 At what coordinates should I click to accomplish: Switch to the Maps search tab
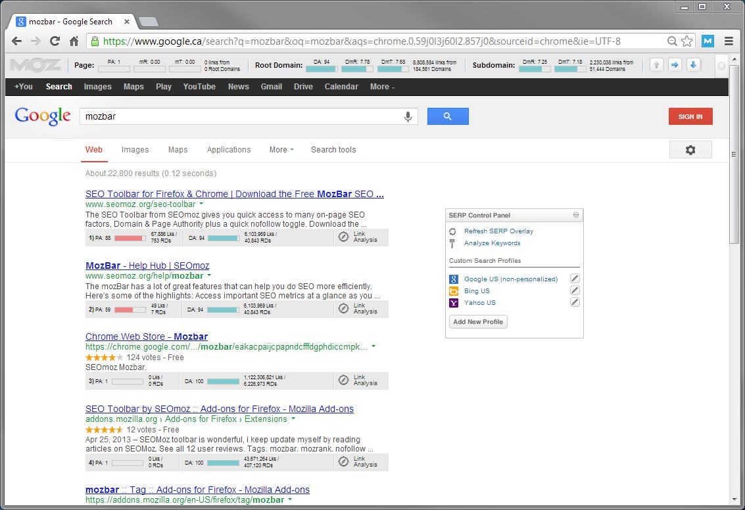point(178,150)
